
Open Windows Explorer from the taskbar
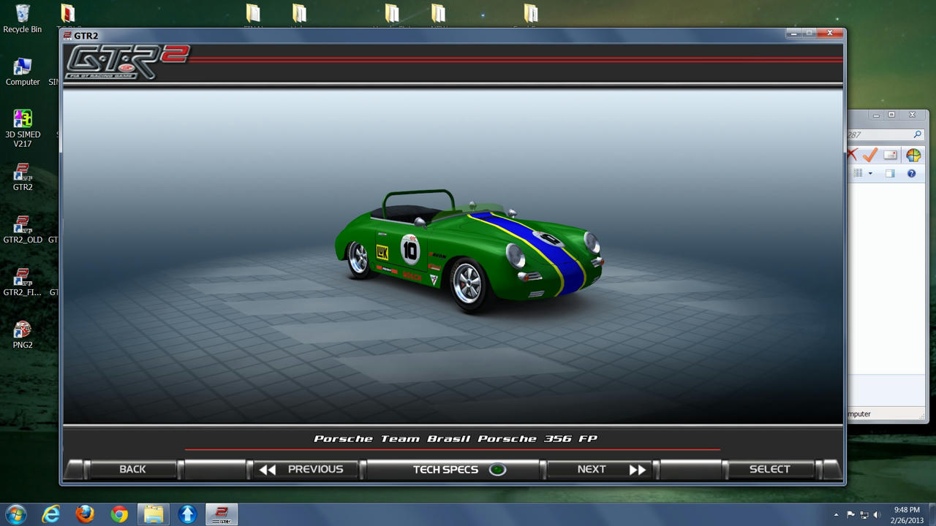click(154, 514)
